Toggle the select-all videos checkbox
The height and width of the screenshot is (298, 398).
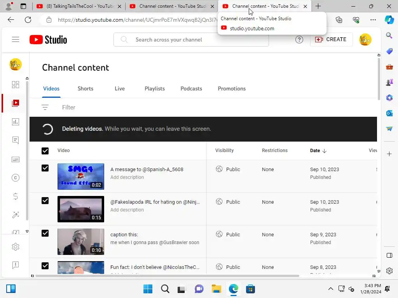(45, 151)
